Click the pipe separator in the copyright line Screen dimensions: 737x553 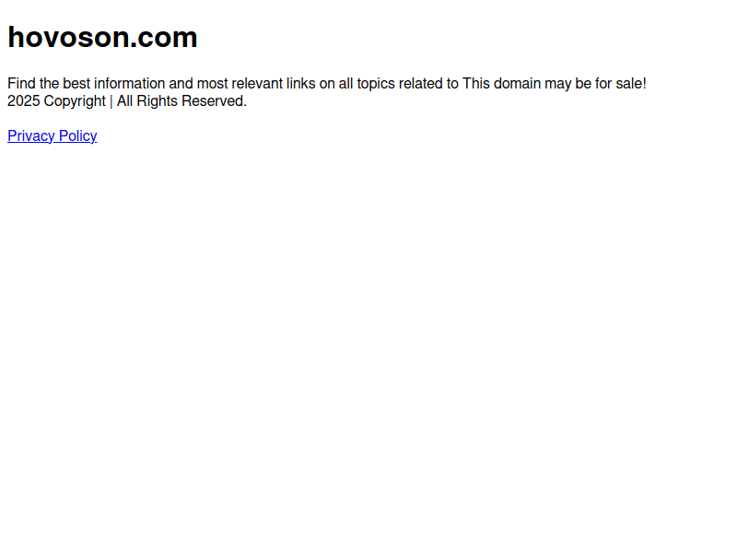111,101
